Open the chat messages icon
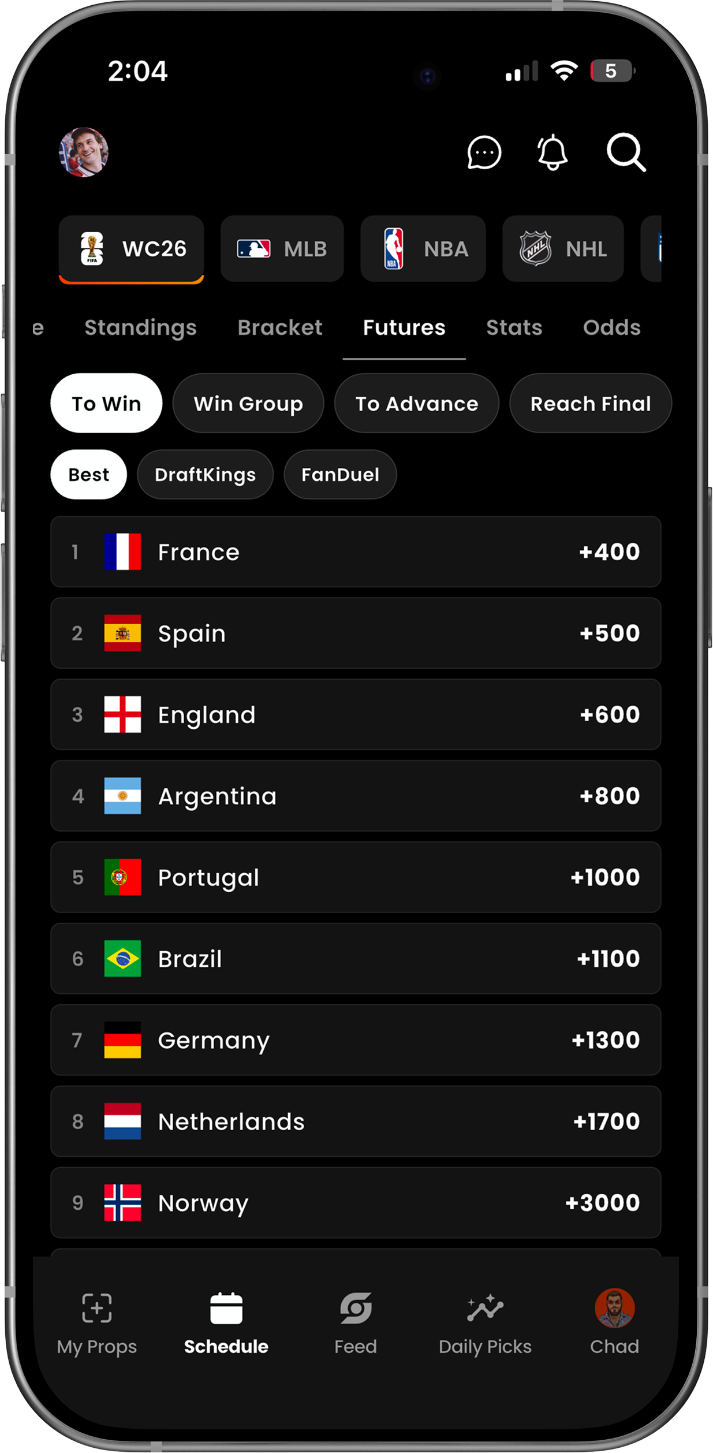The width and height of the screenshot is (713, 1453). (x=484, y=152)
